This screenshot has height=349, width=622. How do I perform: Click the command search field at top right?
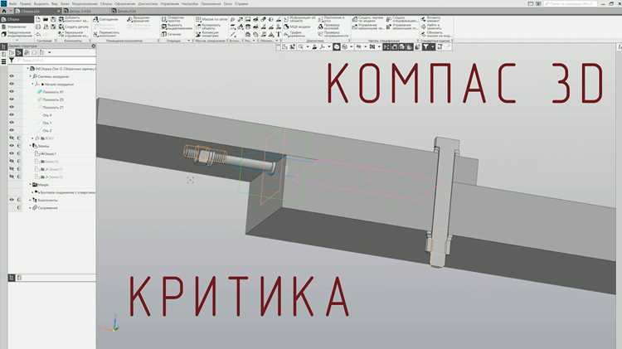tap(571, 3)
